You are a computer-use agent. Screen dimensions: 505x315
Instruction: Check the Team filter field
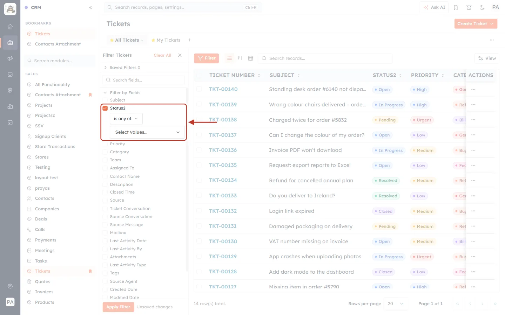(x=105, y=160)
